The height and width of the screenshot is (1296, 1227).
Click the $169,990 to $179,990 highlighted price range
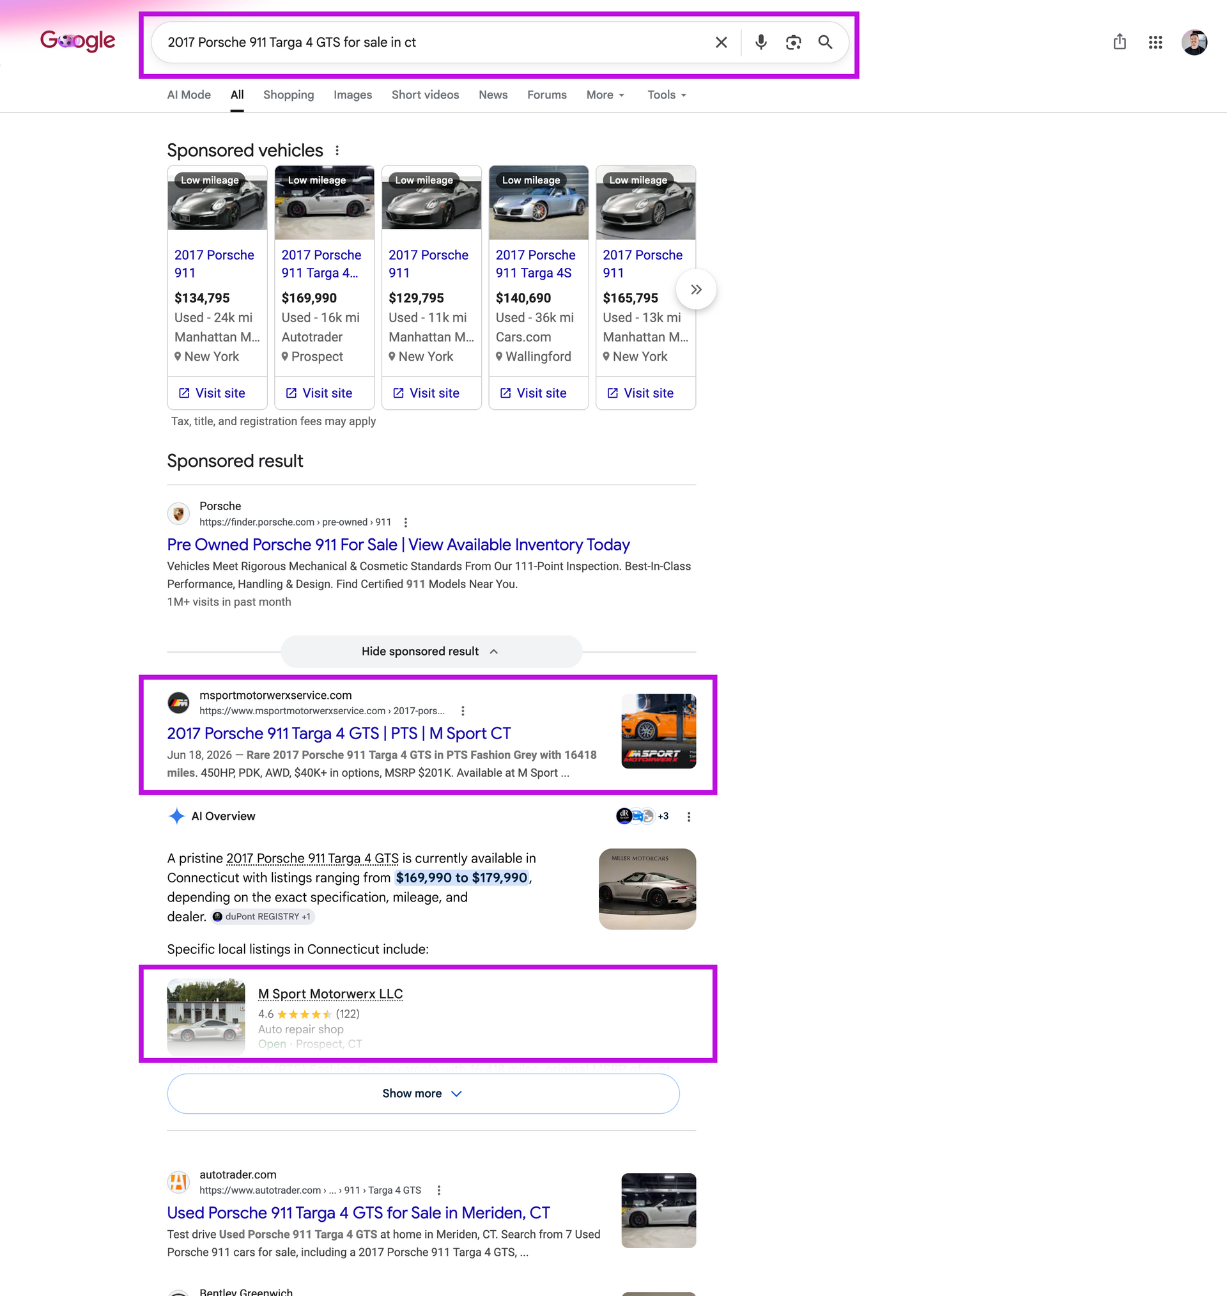(x=462, y=878)
